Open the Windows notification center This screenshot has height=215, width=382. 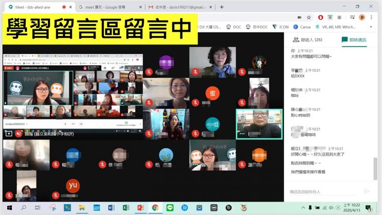[368, 208]
